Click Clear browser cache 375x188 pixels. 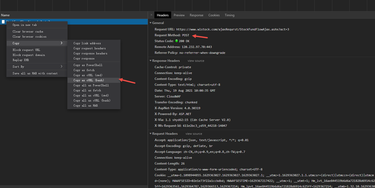click(28, 32)
